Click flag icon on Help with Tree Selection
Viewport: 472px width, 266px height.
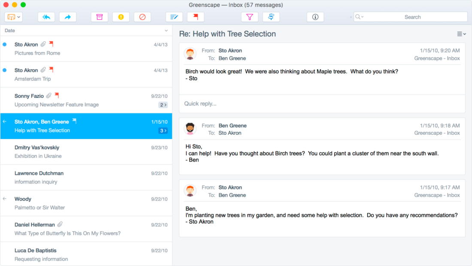tap(74, 121)
